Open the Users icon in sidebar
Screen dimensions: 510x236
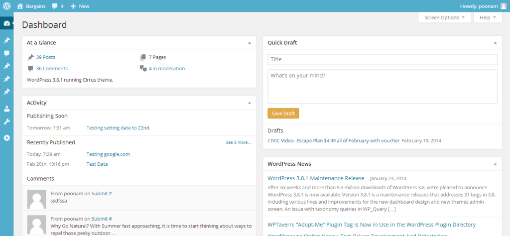(x=7, y=109)
